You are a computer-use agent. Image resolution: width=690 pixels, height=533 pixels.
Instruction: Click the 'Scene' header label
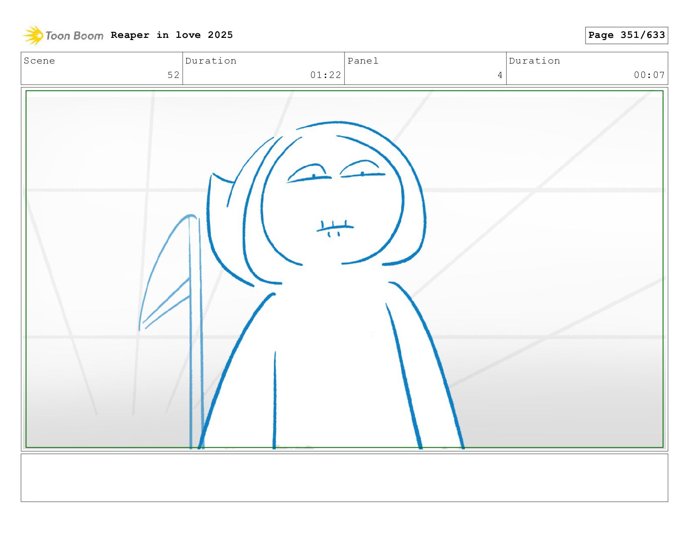tap(39, 61)
